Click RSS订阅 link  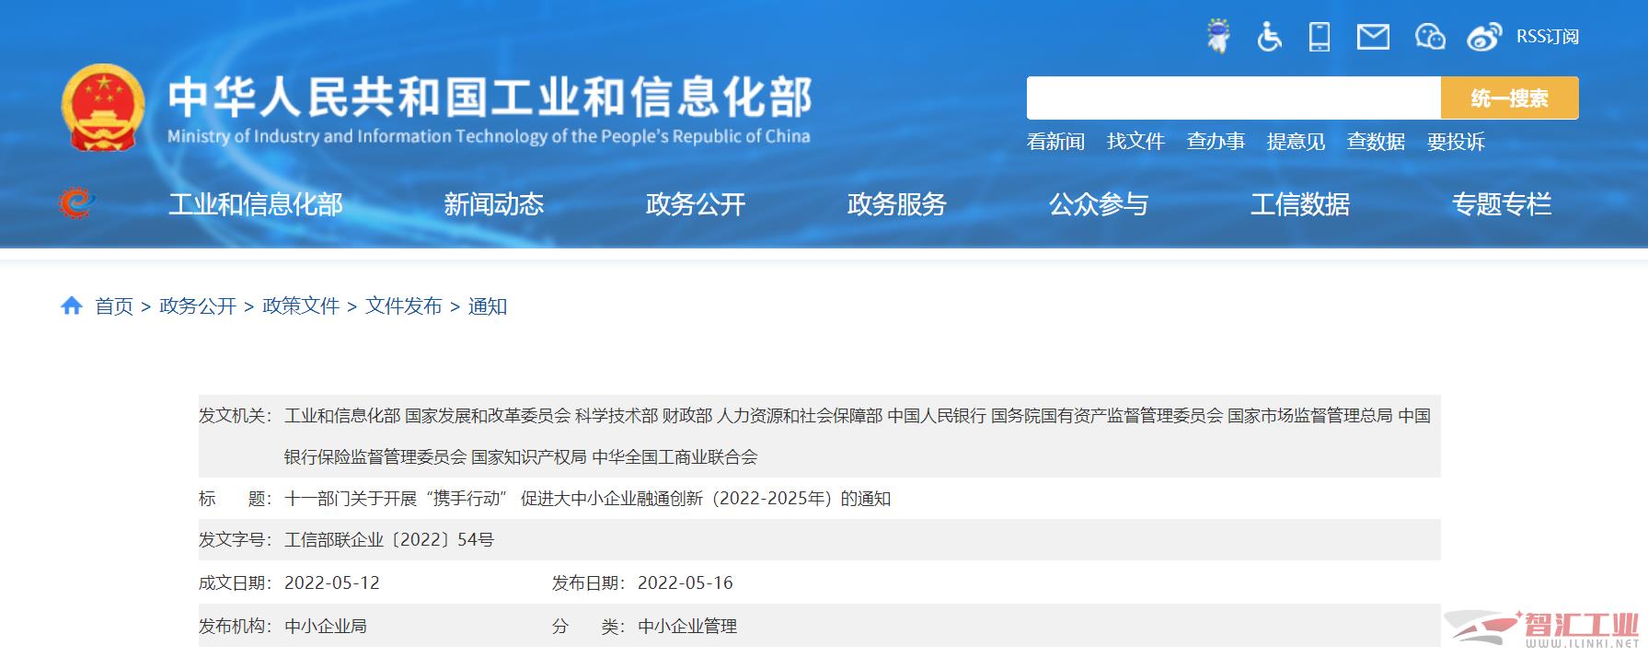(x=1547, y=37)
